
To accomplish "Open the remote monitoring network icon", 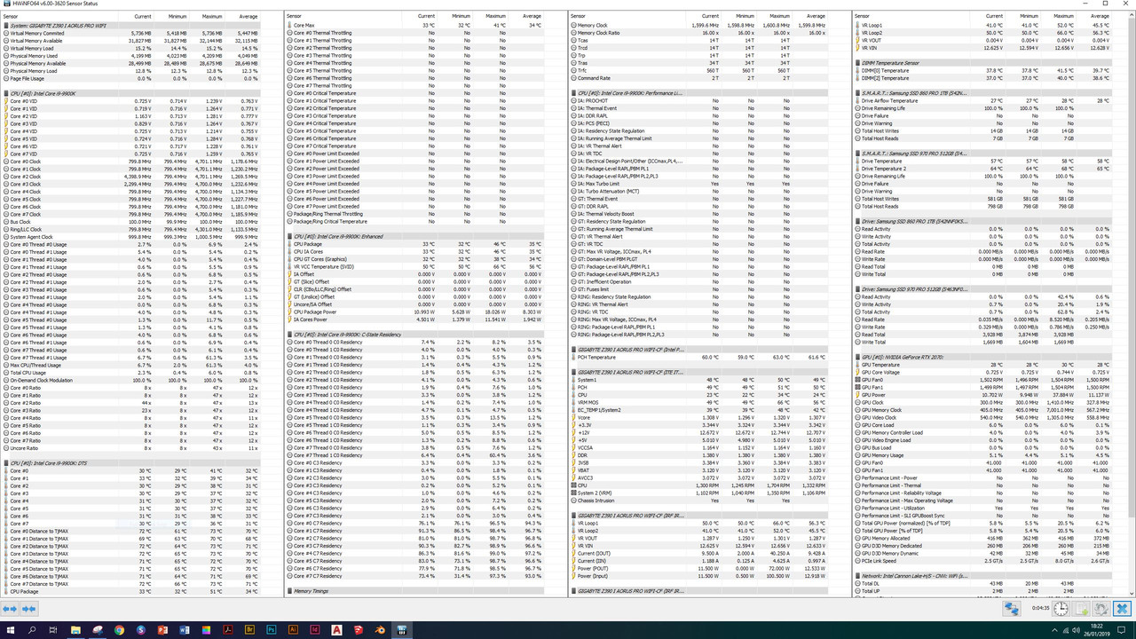I will 1012,608.
